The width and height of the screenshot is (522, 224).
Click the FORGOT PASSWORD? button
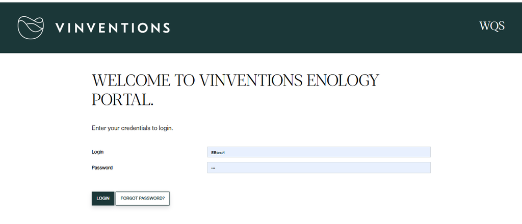pyautogui.click(x=142, y=199)
